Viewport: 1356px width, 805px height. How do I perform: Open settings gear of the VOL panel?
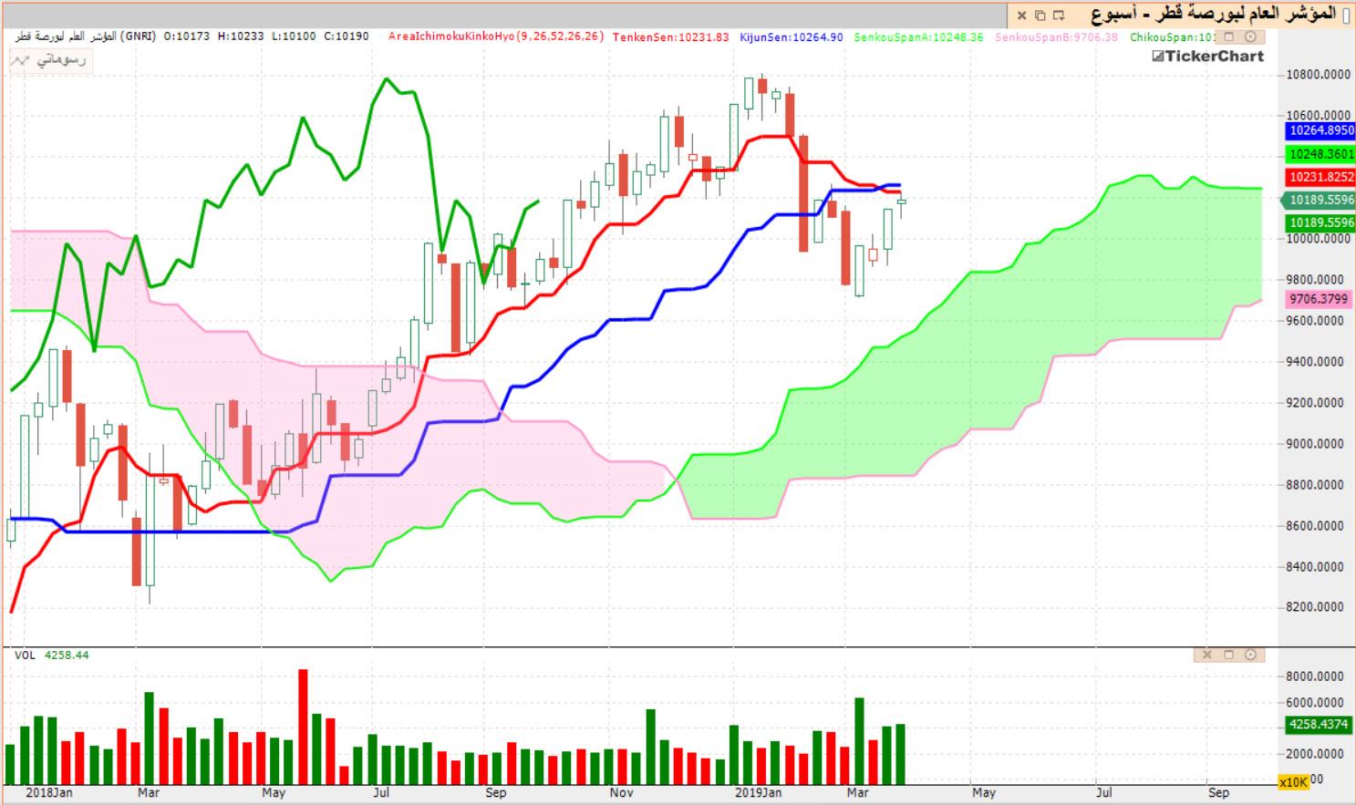click(x=1251, y=655)
